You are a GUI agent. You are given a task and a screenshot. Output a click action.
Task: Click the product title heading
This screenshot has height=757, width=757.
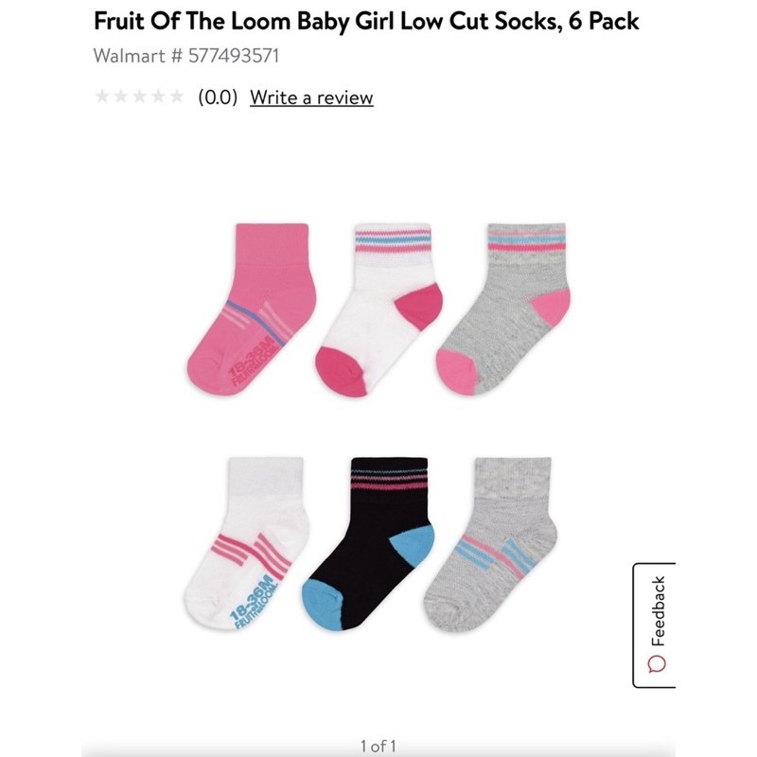(x=366, y=21)
